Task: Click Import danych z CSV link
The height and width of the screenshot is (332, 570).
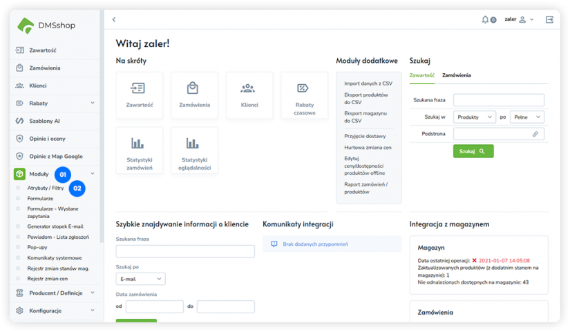Action: click(x=368, y=84)
